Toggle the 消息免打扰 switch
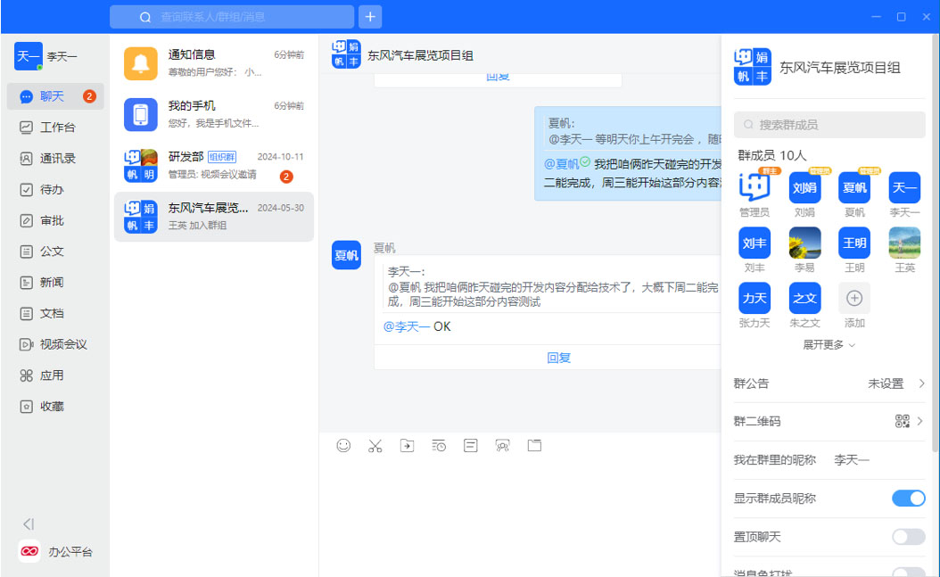The image size is (940, 577). tap(908, 573)
